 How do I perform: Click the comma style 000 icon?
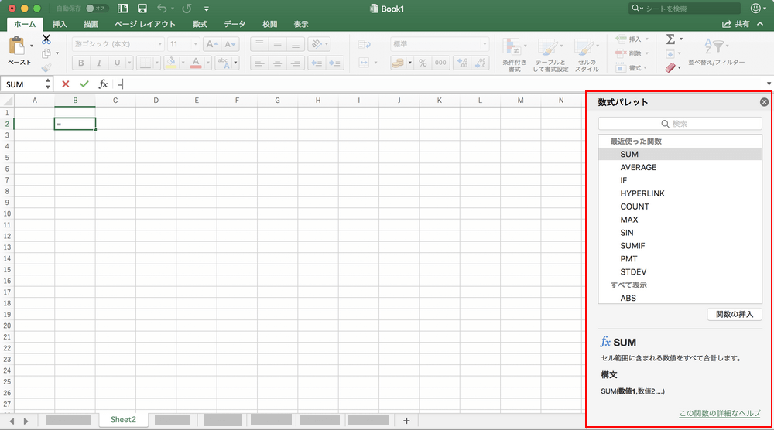click(x=440, y=63)
